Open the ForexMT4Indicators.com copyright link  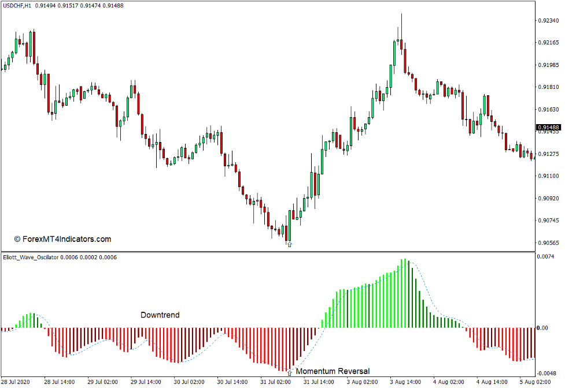coord(62,238)
